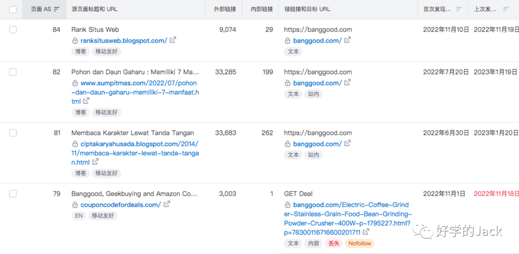
Task: Click 移动友好 tag under ranksitusweb.blogspot.com
Action: [x=106, y=51]
